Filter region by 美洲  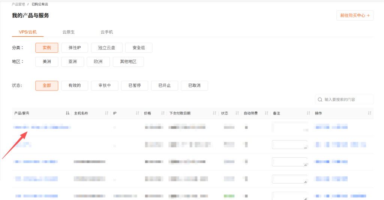click(47, 62)
